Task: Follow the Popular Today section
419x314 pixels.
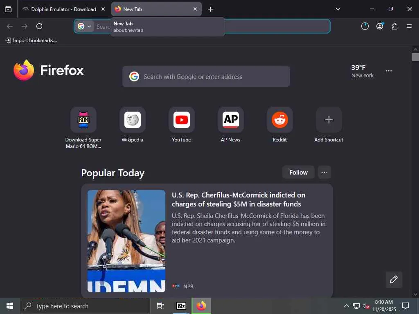Action: tap(298, 173)
